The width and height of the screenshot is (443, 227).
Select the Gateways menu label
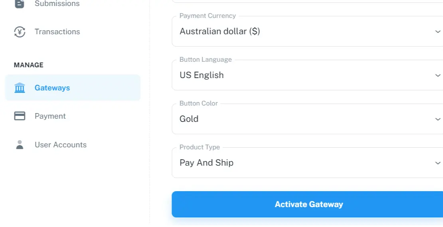(x=52, y=88)
